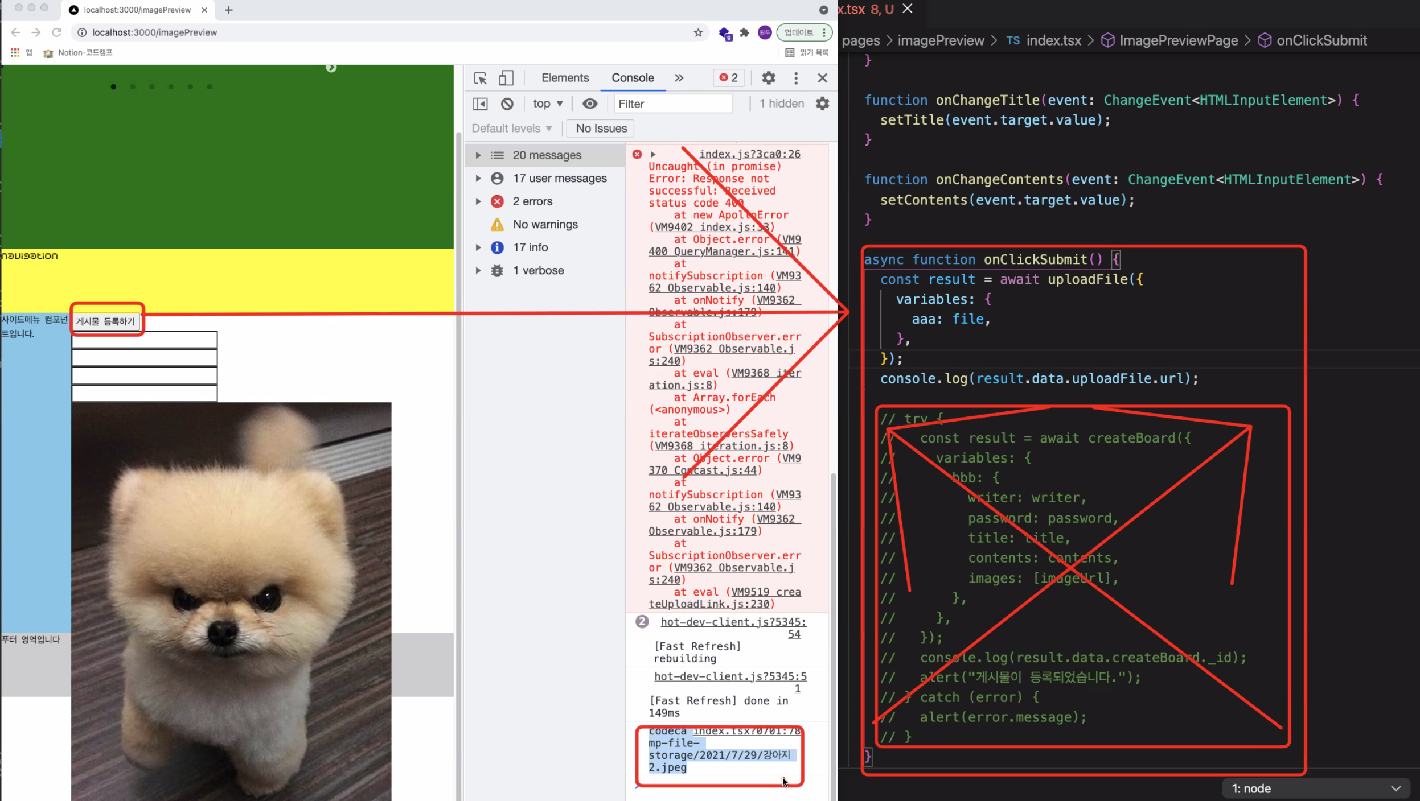Viewport: 1420px width, 801px height.
Task: Click the No Issues button
Action: pyautogui.click(x=601, y=129)
